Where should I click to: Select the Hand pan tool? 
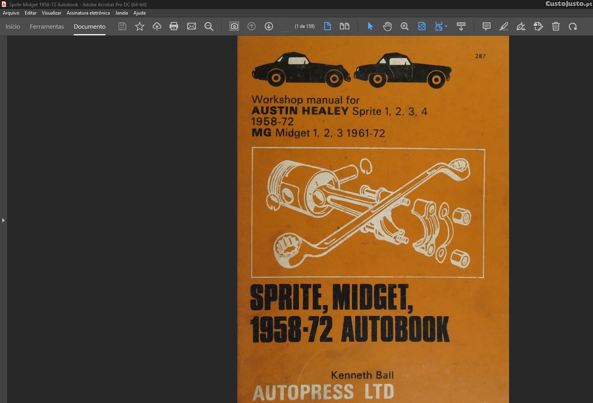(x=387, y=26)
